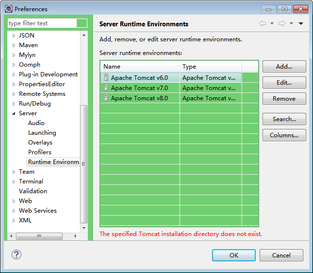The width and height of the screenshot is (313, 273).
Task: Click the Back navigation arrow icon
Action: point(263,23)
